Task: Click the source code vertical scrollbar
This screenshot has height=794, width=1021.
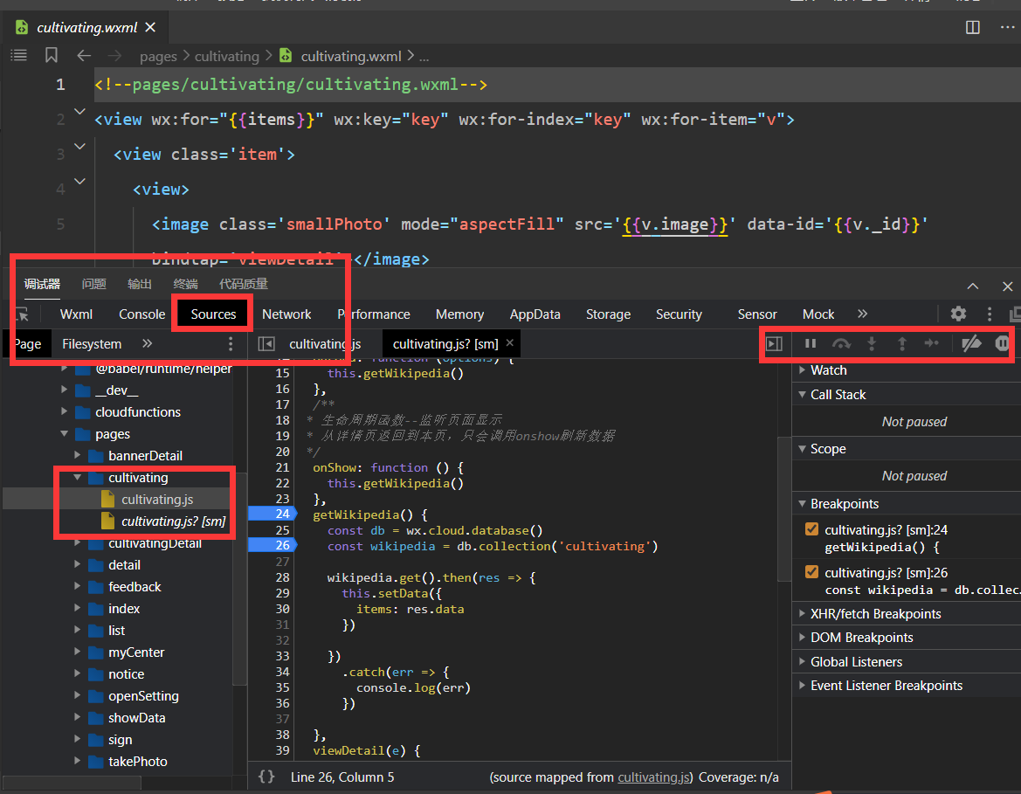Action: click(784, 508)
